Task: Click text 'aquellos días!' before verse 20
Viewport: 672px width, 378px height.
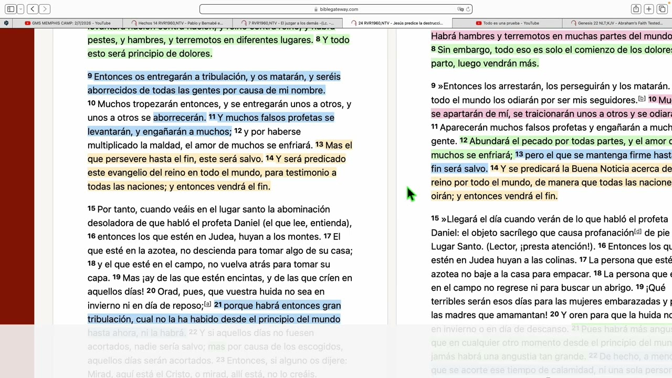Action: [115, 291]
